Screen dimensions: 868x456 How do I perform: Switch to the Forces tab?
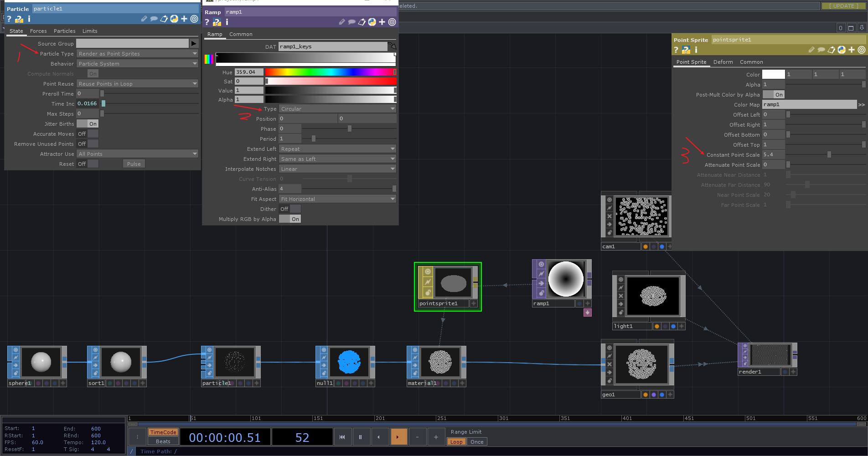click(x=38, y=31)
